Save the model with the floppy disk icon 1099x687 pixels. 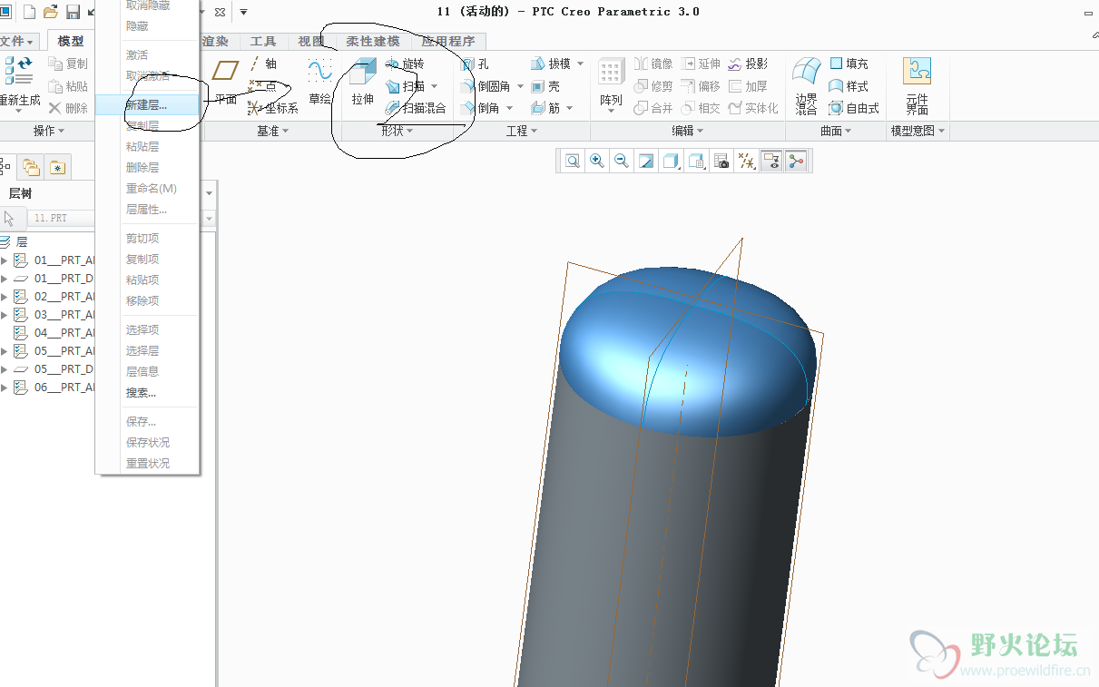74,12
